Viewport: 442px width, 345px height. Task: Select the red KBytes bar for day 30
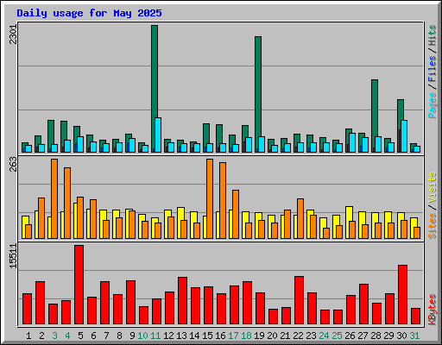click(402, 295)
